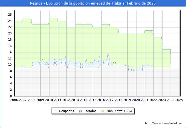Click the 2014 x-axis label
Image resolution: width=186 pixels, height=128 pixels.
pos(84,100)
